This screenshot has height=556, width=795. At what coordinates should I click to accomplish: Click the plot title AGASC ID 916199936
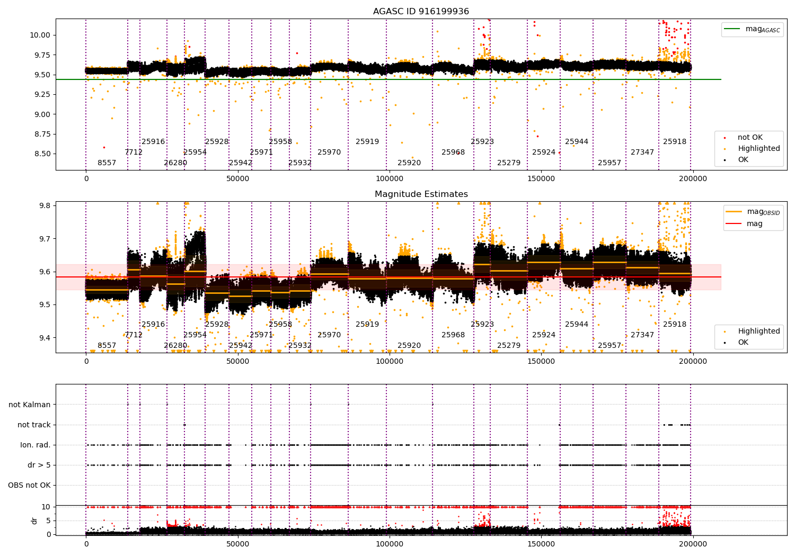click(421, 12)
